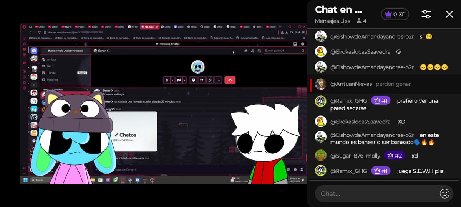Open browser main menu hamburger icon
This screenshot has height=207, width=461.
[x=303, y=32]
